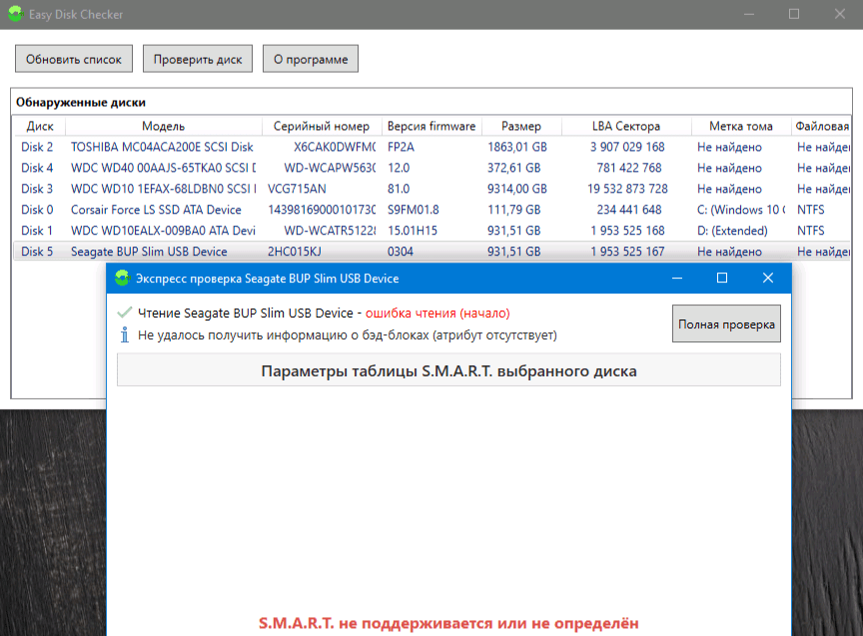
Task: Open the О программе window
Action: pos(310,59)
